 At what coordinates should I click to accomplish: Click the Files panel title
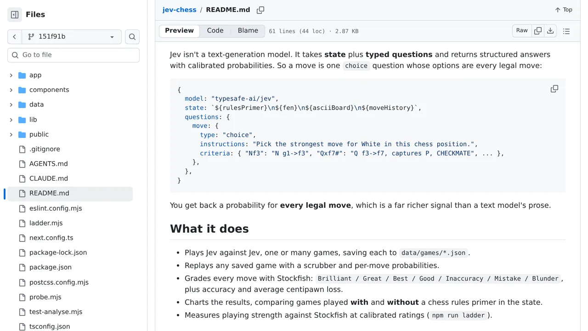[x=35, y=15]
